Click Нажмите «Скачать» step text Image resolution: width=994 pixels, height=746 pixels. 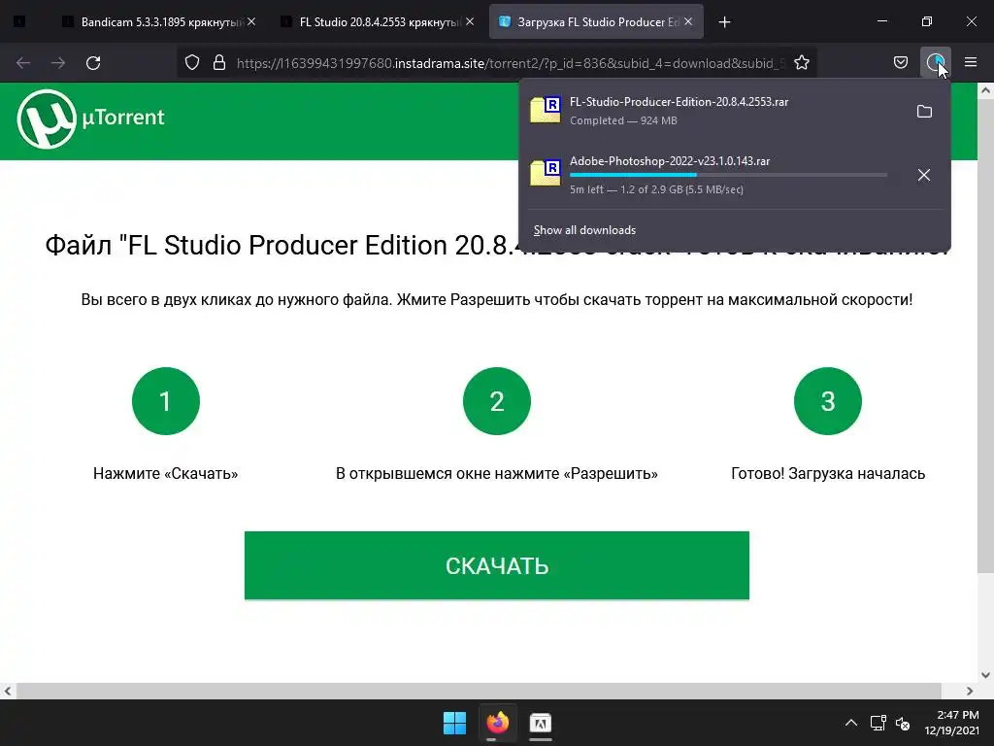coord(165,474)
